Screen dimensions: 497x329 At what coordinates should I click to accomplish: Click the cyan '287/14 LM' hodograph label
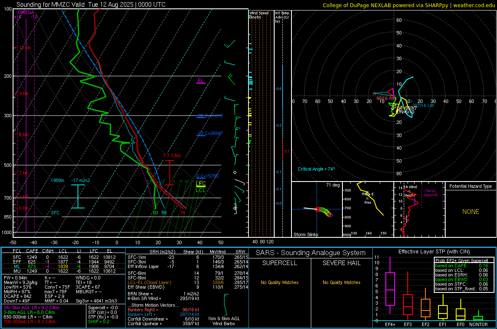point(423,105)
